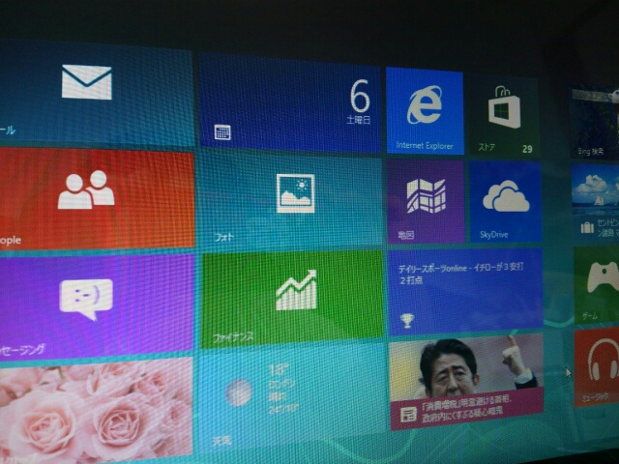Click the 土曜日 day label
Image resolution: width=619 pixels, height=464 pixels.
coord(359,120)
